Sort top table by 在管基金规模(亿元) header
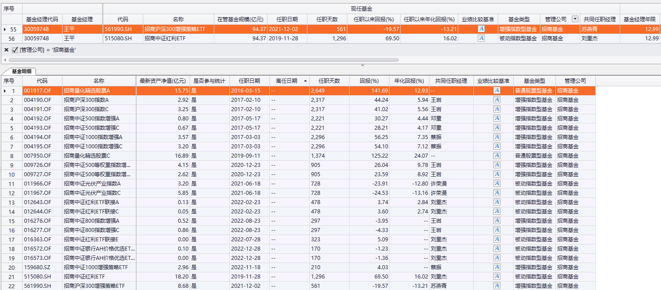This screenshot has height=290, width=661. (241, 19)
